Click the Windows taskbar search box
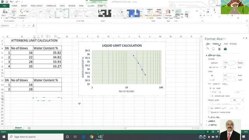249x140 pixels. point(35,136)
